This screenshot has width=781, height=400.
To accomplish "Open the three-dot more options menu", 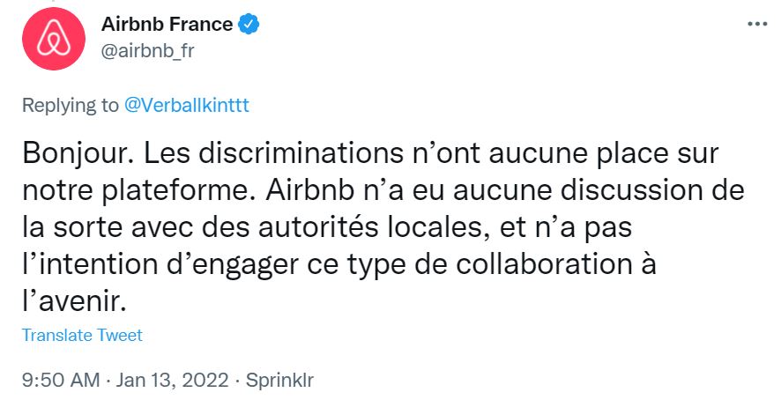I will click(x=757, y=25).
